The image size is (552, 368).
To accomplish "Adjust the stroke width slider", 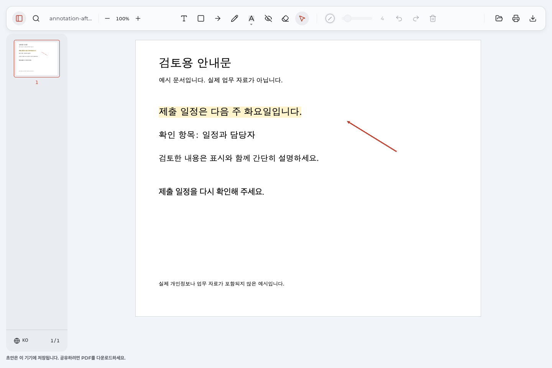I will coord(357,18).
